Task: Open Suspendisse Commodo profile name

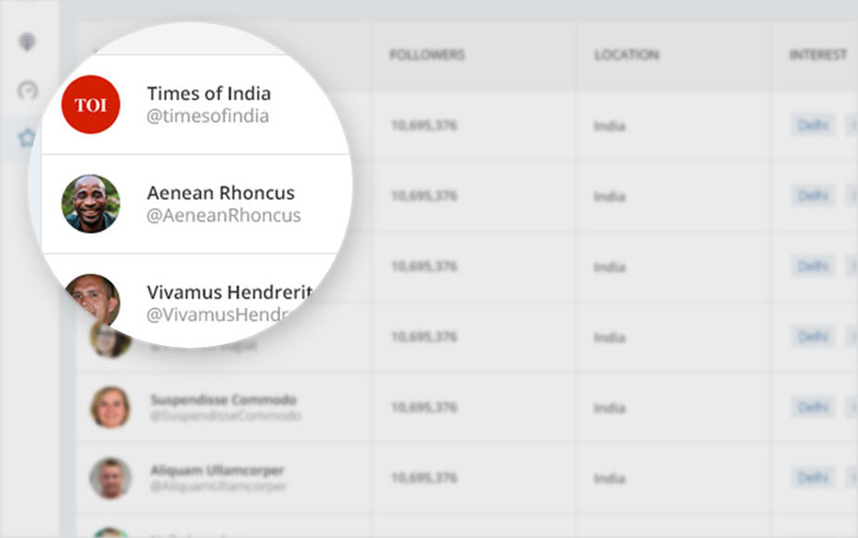Action: (224, 400)
